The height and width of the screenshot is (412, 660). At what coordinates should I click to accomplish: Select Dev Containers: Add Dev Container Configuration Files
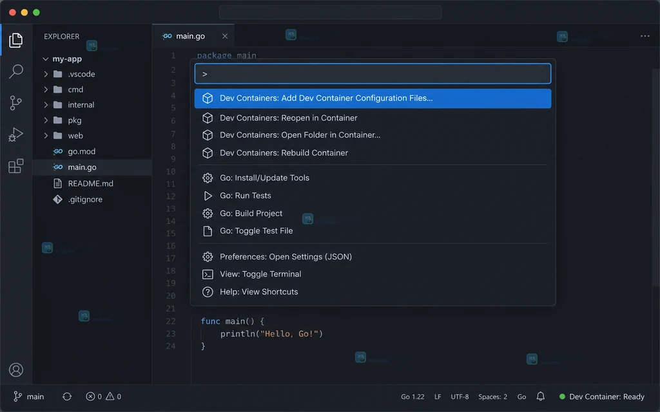[373, 98]
